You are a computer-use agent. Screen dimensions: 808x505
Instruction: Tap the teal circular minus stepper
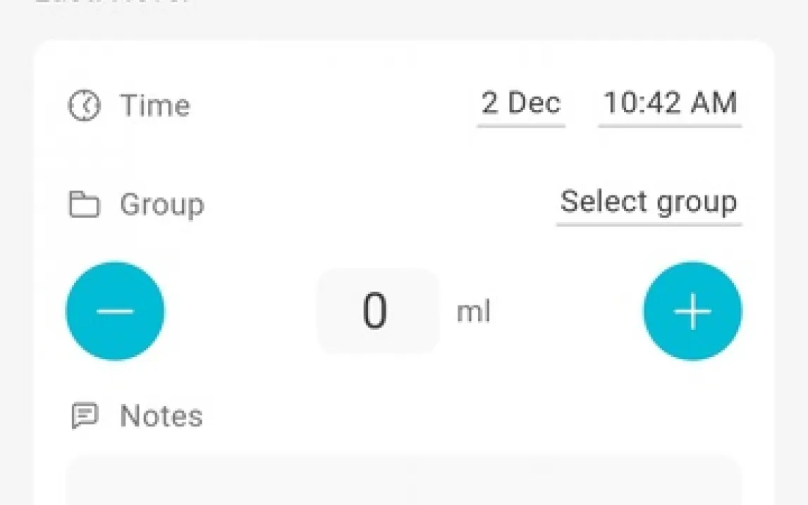[x=115, y=311]
